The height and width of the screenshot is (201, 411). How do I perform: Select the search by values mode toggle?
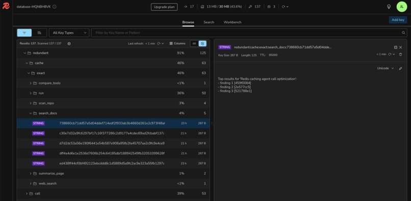pos(39,32)
